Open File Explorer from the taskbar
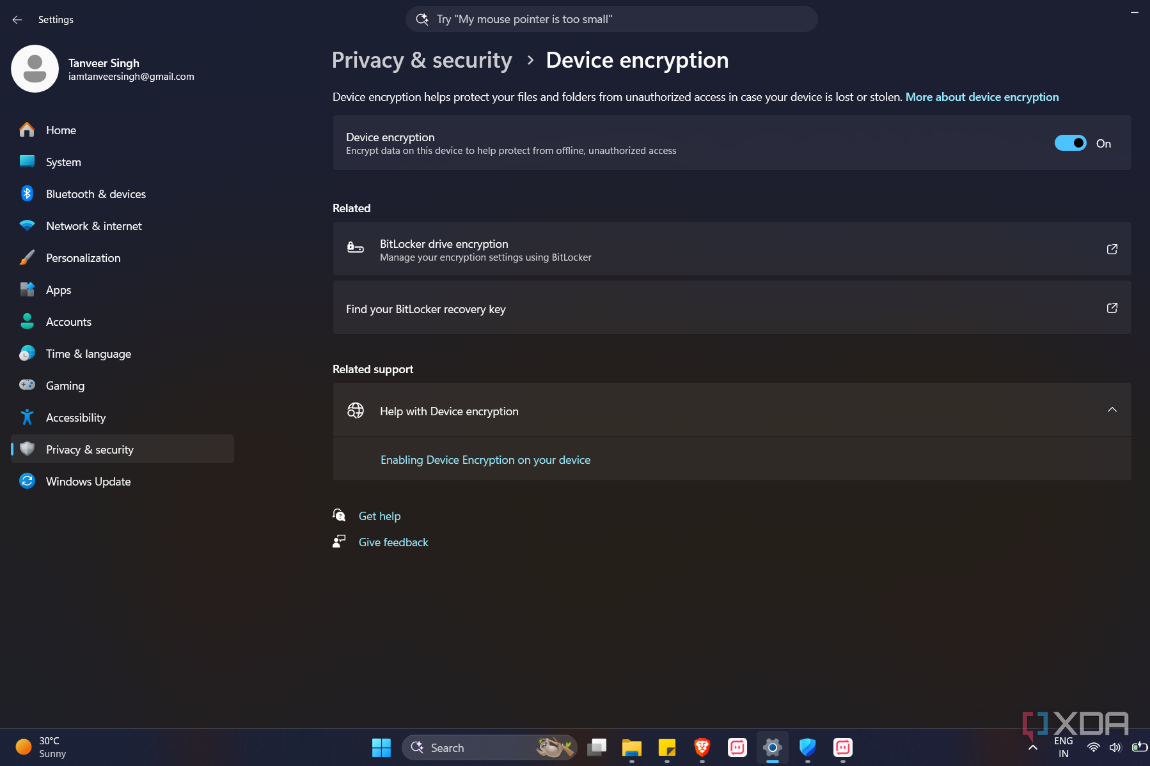1150x766 pixels. point(631,747)
